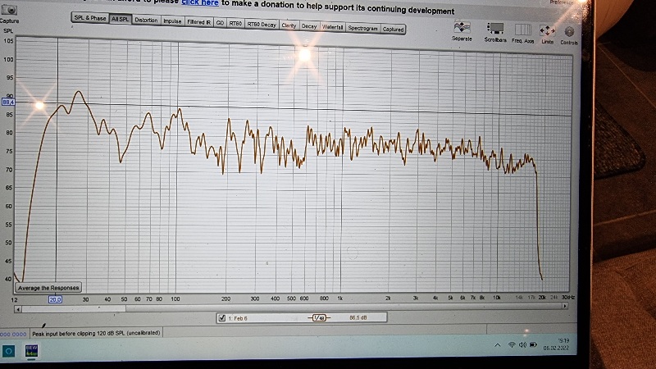Viewport: 656px width, 369px height.
Task: Click the 1/48 smoothing indicator
Action: [317, 317]
